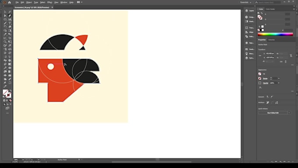Switch to the Color Guide tab
The image size is (298, 168).
(x=270, y=9)
